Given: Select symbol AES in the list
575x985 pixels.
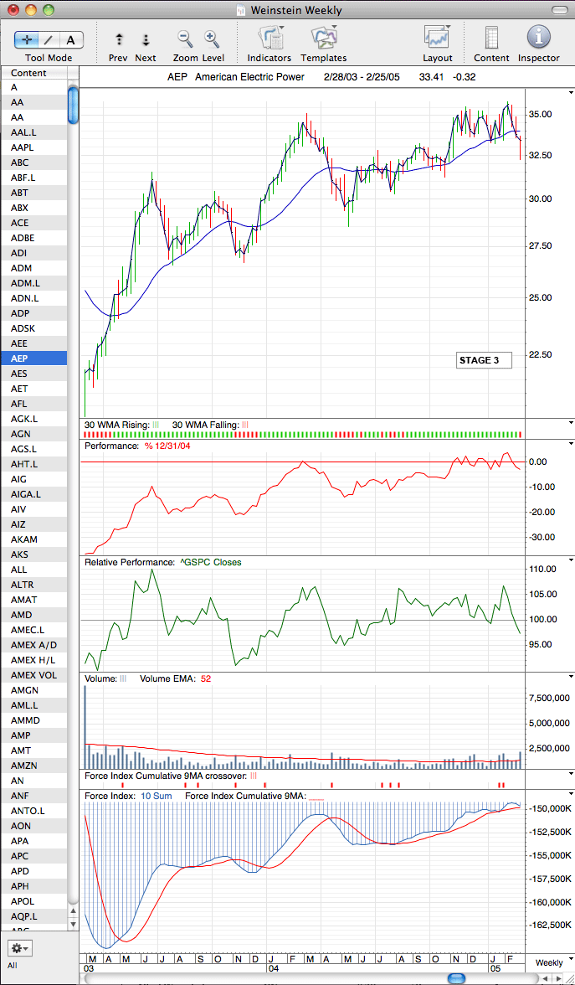Looking at the screenshot, I should pos(33,374).
